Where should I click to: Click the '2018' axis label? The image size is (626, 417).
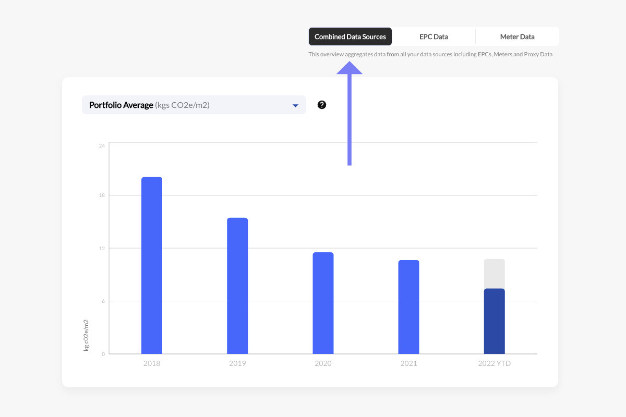[152, 363]
